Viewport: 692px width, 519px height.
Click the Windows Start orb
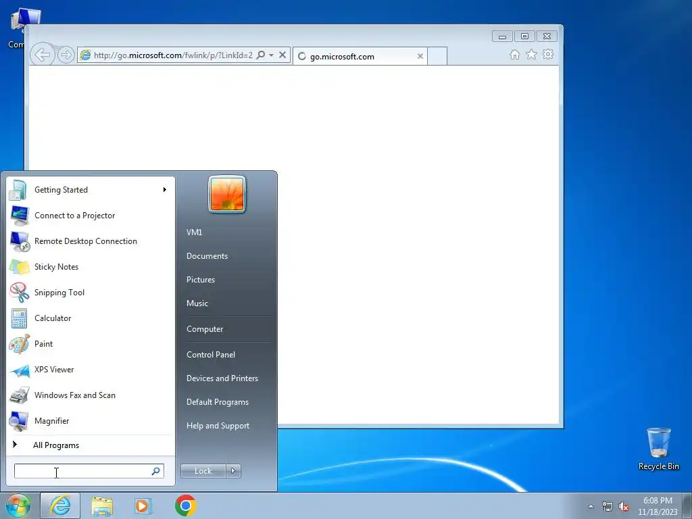point(18,505)
